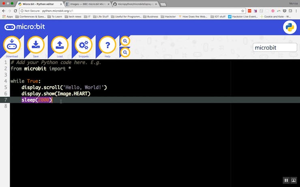The image size is (300, 187).
Task: Click the pink circular extension icon
Action: tap(273, 11)
